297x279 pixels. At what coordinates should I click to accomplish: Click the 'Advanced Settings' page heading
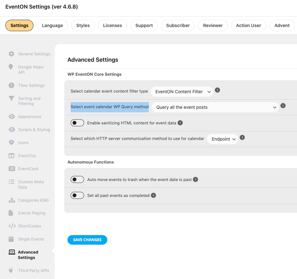(x=93, y=59)
